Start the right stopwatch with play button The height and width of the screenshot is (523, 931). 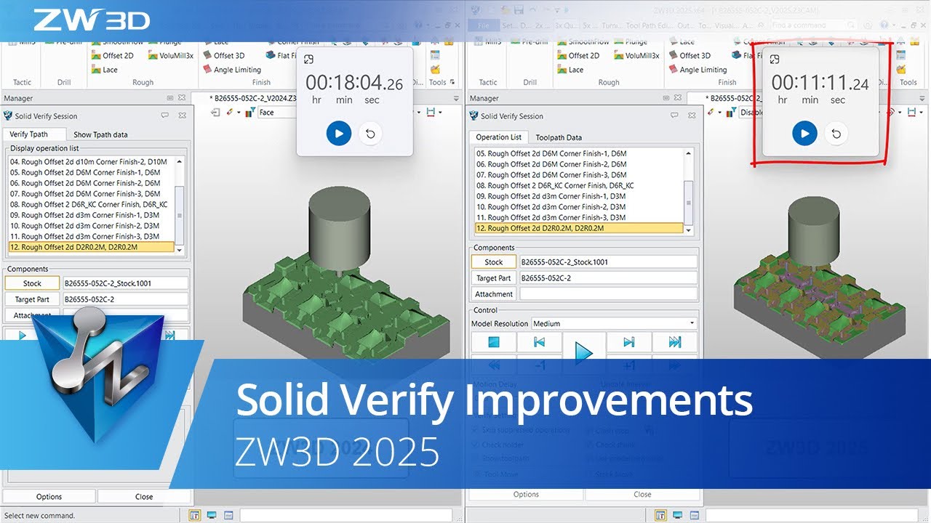coord(804,134)
